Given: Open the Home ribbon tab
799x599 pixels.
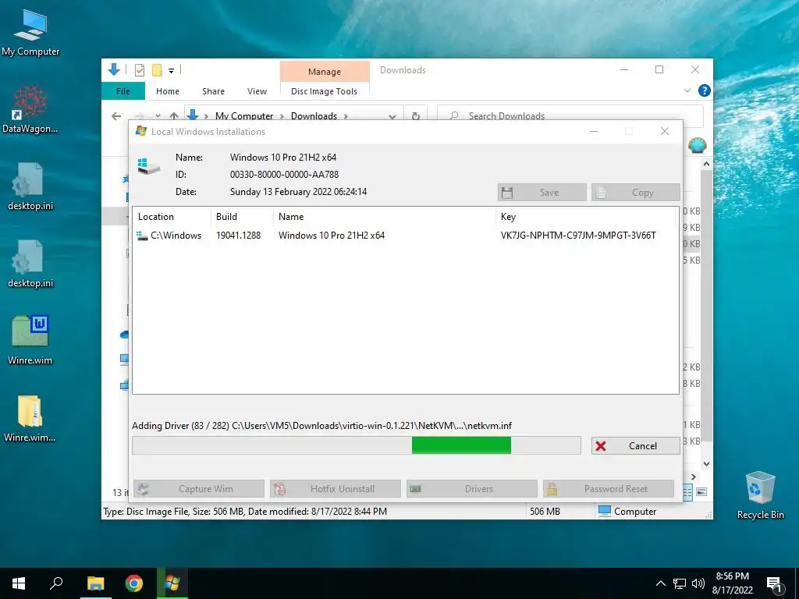Looking at the screenshot, I should pos(168,91).
